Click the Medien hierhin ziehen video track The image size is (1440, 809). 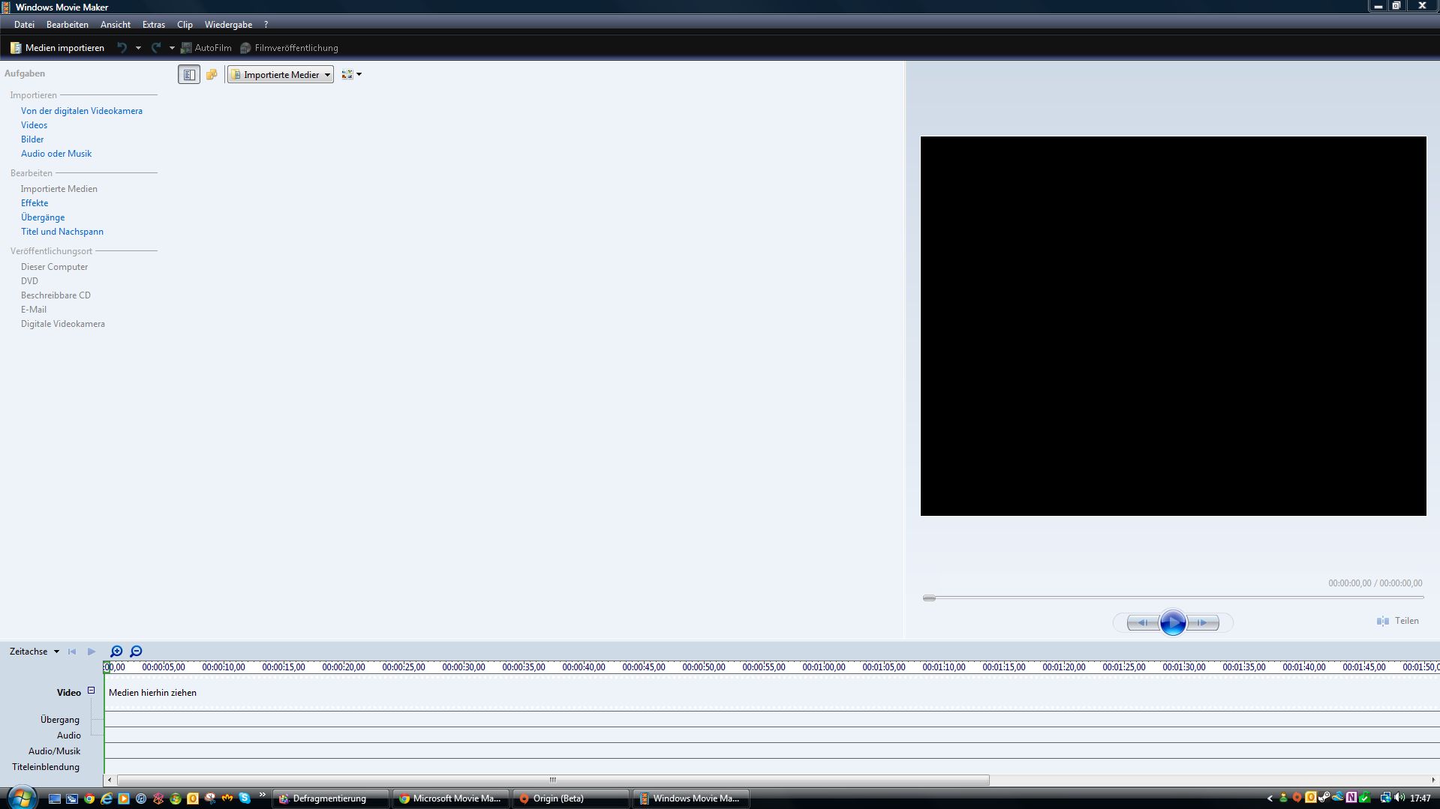771,693
